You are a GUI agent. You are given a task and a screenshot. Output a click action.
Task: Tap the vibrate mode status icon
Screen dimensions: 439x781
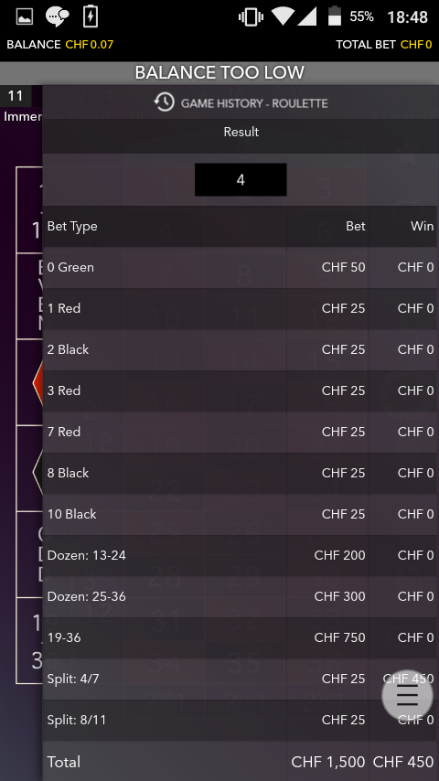pyautogui.click(x=251, y=17)
